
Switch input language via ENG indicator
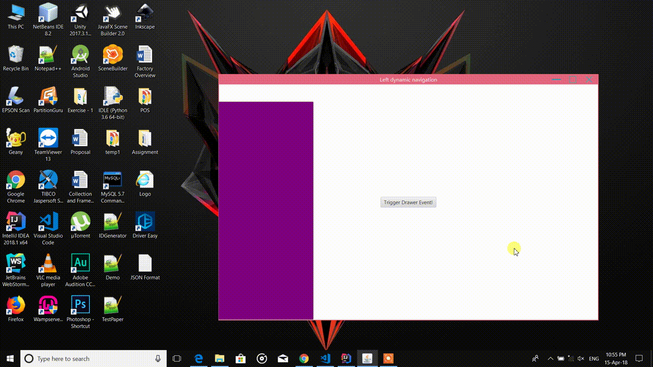(x=593, y=359)
